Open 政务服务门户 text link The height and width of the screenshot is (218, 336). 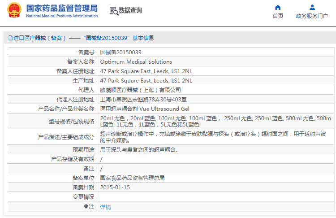312,16
